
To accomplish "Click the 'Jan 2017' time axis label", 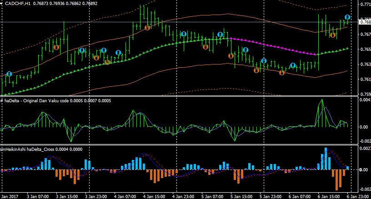I will point(10,196).
